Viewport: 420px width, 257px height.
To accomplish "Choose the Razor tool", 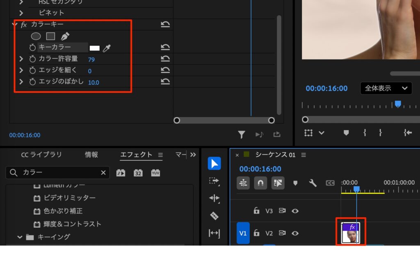I will [x=214, y=216].
